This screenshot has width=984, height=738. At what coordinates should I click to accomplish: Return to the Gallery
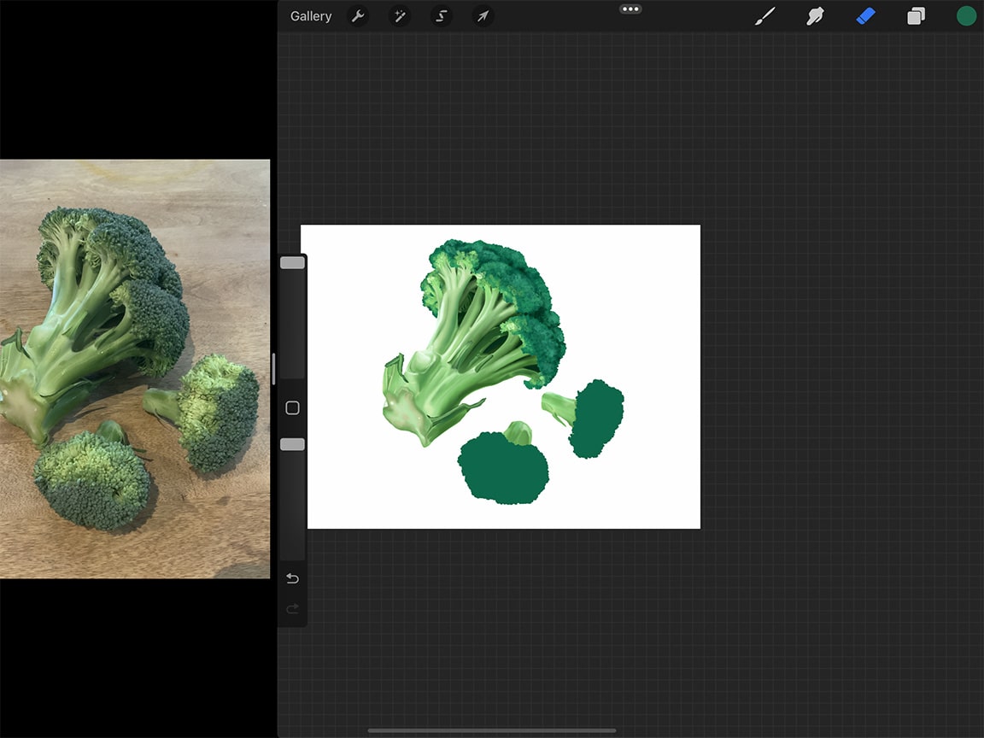coord(310,15)
